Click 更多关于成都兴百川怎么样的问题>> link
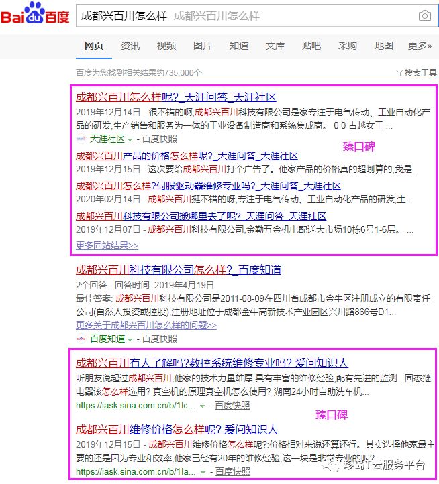The image size is (439, 484). click(x=146, y=325)
